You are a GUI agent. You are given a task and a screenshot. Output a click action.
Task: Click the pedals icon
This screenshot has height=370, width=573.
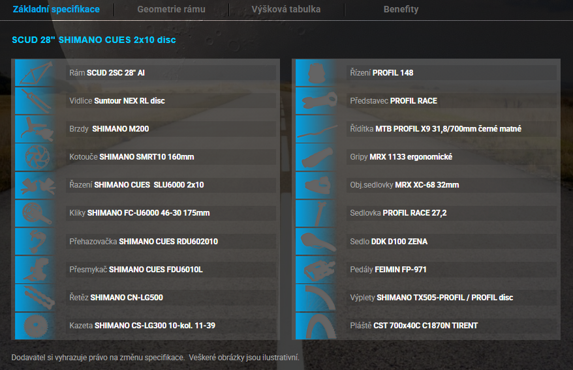click(x=316, y=269)
